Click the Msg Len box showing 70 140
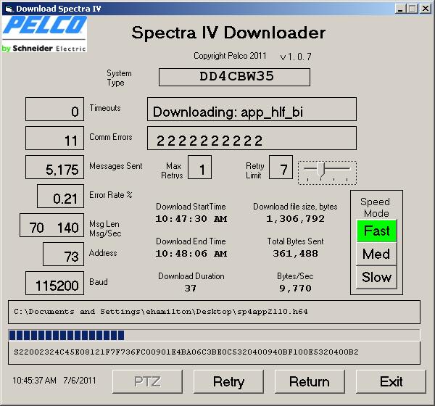 52,225
